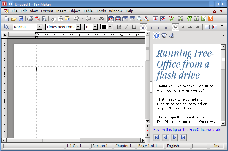Copy selection using the copy icon
The image size is (228, 151).
tap(60, 19)
